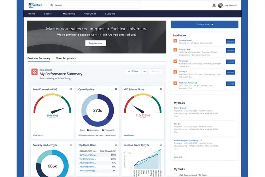Image resolution: width=265 pixels, height=177 pixels.
Task: Open the notifications bell
Action: [x=214, y=5]
